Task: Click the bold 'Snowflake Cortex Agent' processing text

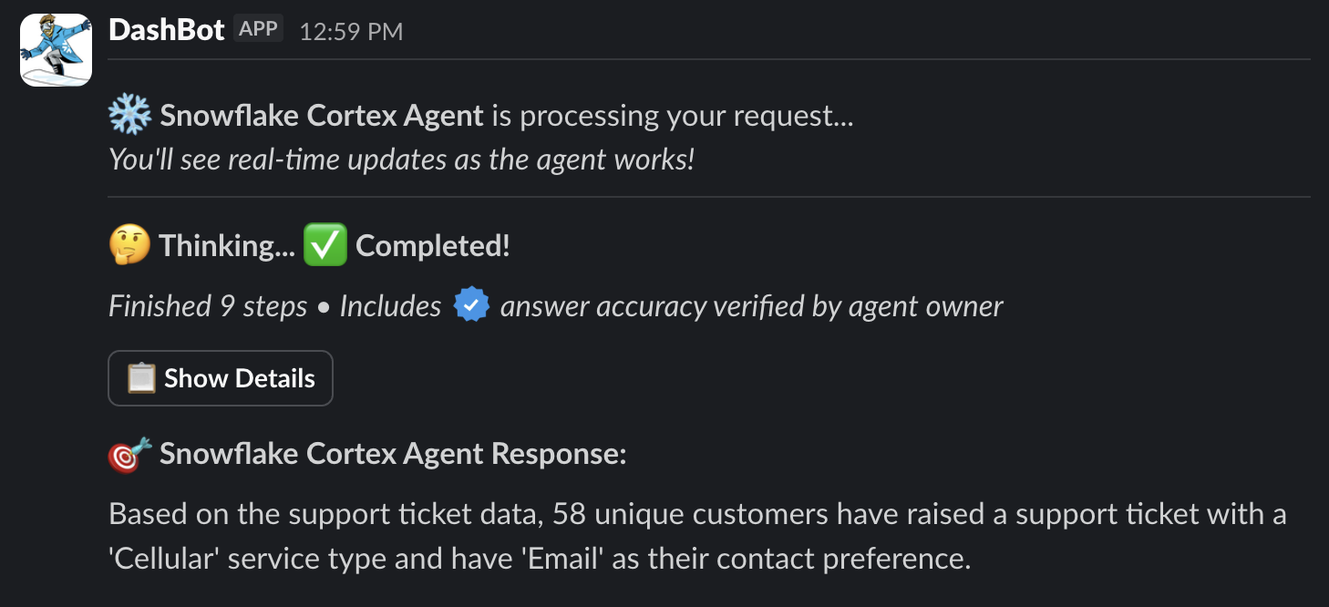Action: [x=322, y=116]
